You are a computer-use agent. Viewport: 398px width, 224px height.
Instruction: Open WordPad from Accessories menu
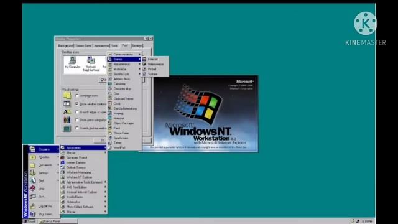[124, 148]
